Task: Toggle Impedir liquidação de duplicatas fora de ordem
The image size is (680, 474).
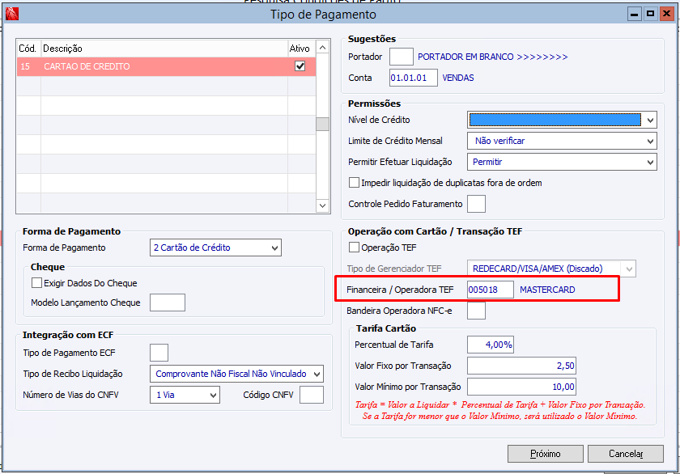Action: click(x=354, y=183)
